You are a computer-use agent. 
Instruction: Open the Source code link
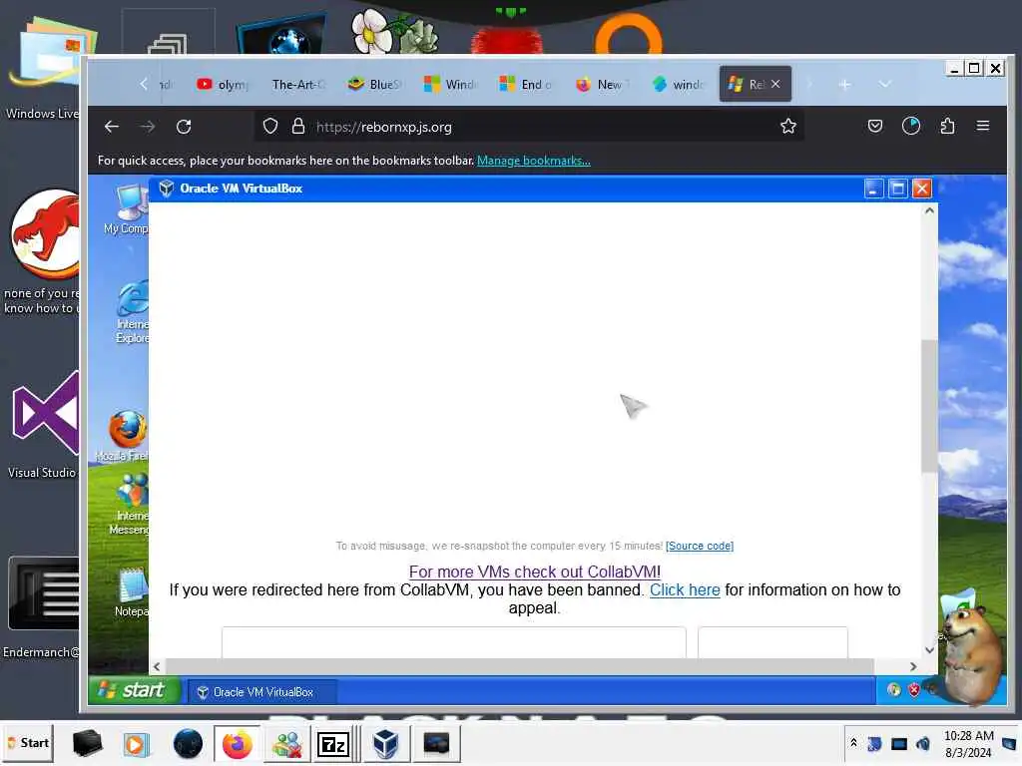[x=700, y=546]
